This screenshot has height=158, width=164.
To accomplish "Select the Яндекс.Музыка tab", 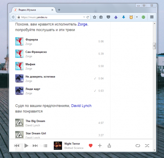I will click(x=34, y=10).
